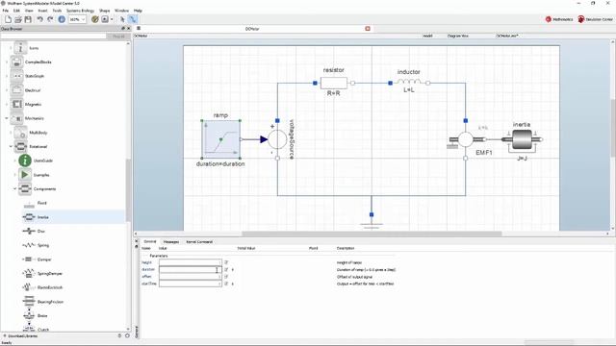Open the Help menu
The height and width of the screenshot is (346, 616).
(138, 11)
